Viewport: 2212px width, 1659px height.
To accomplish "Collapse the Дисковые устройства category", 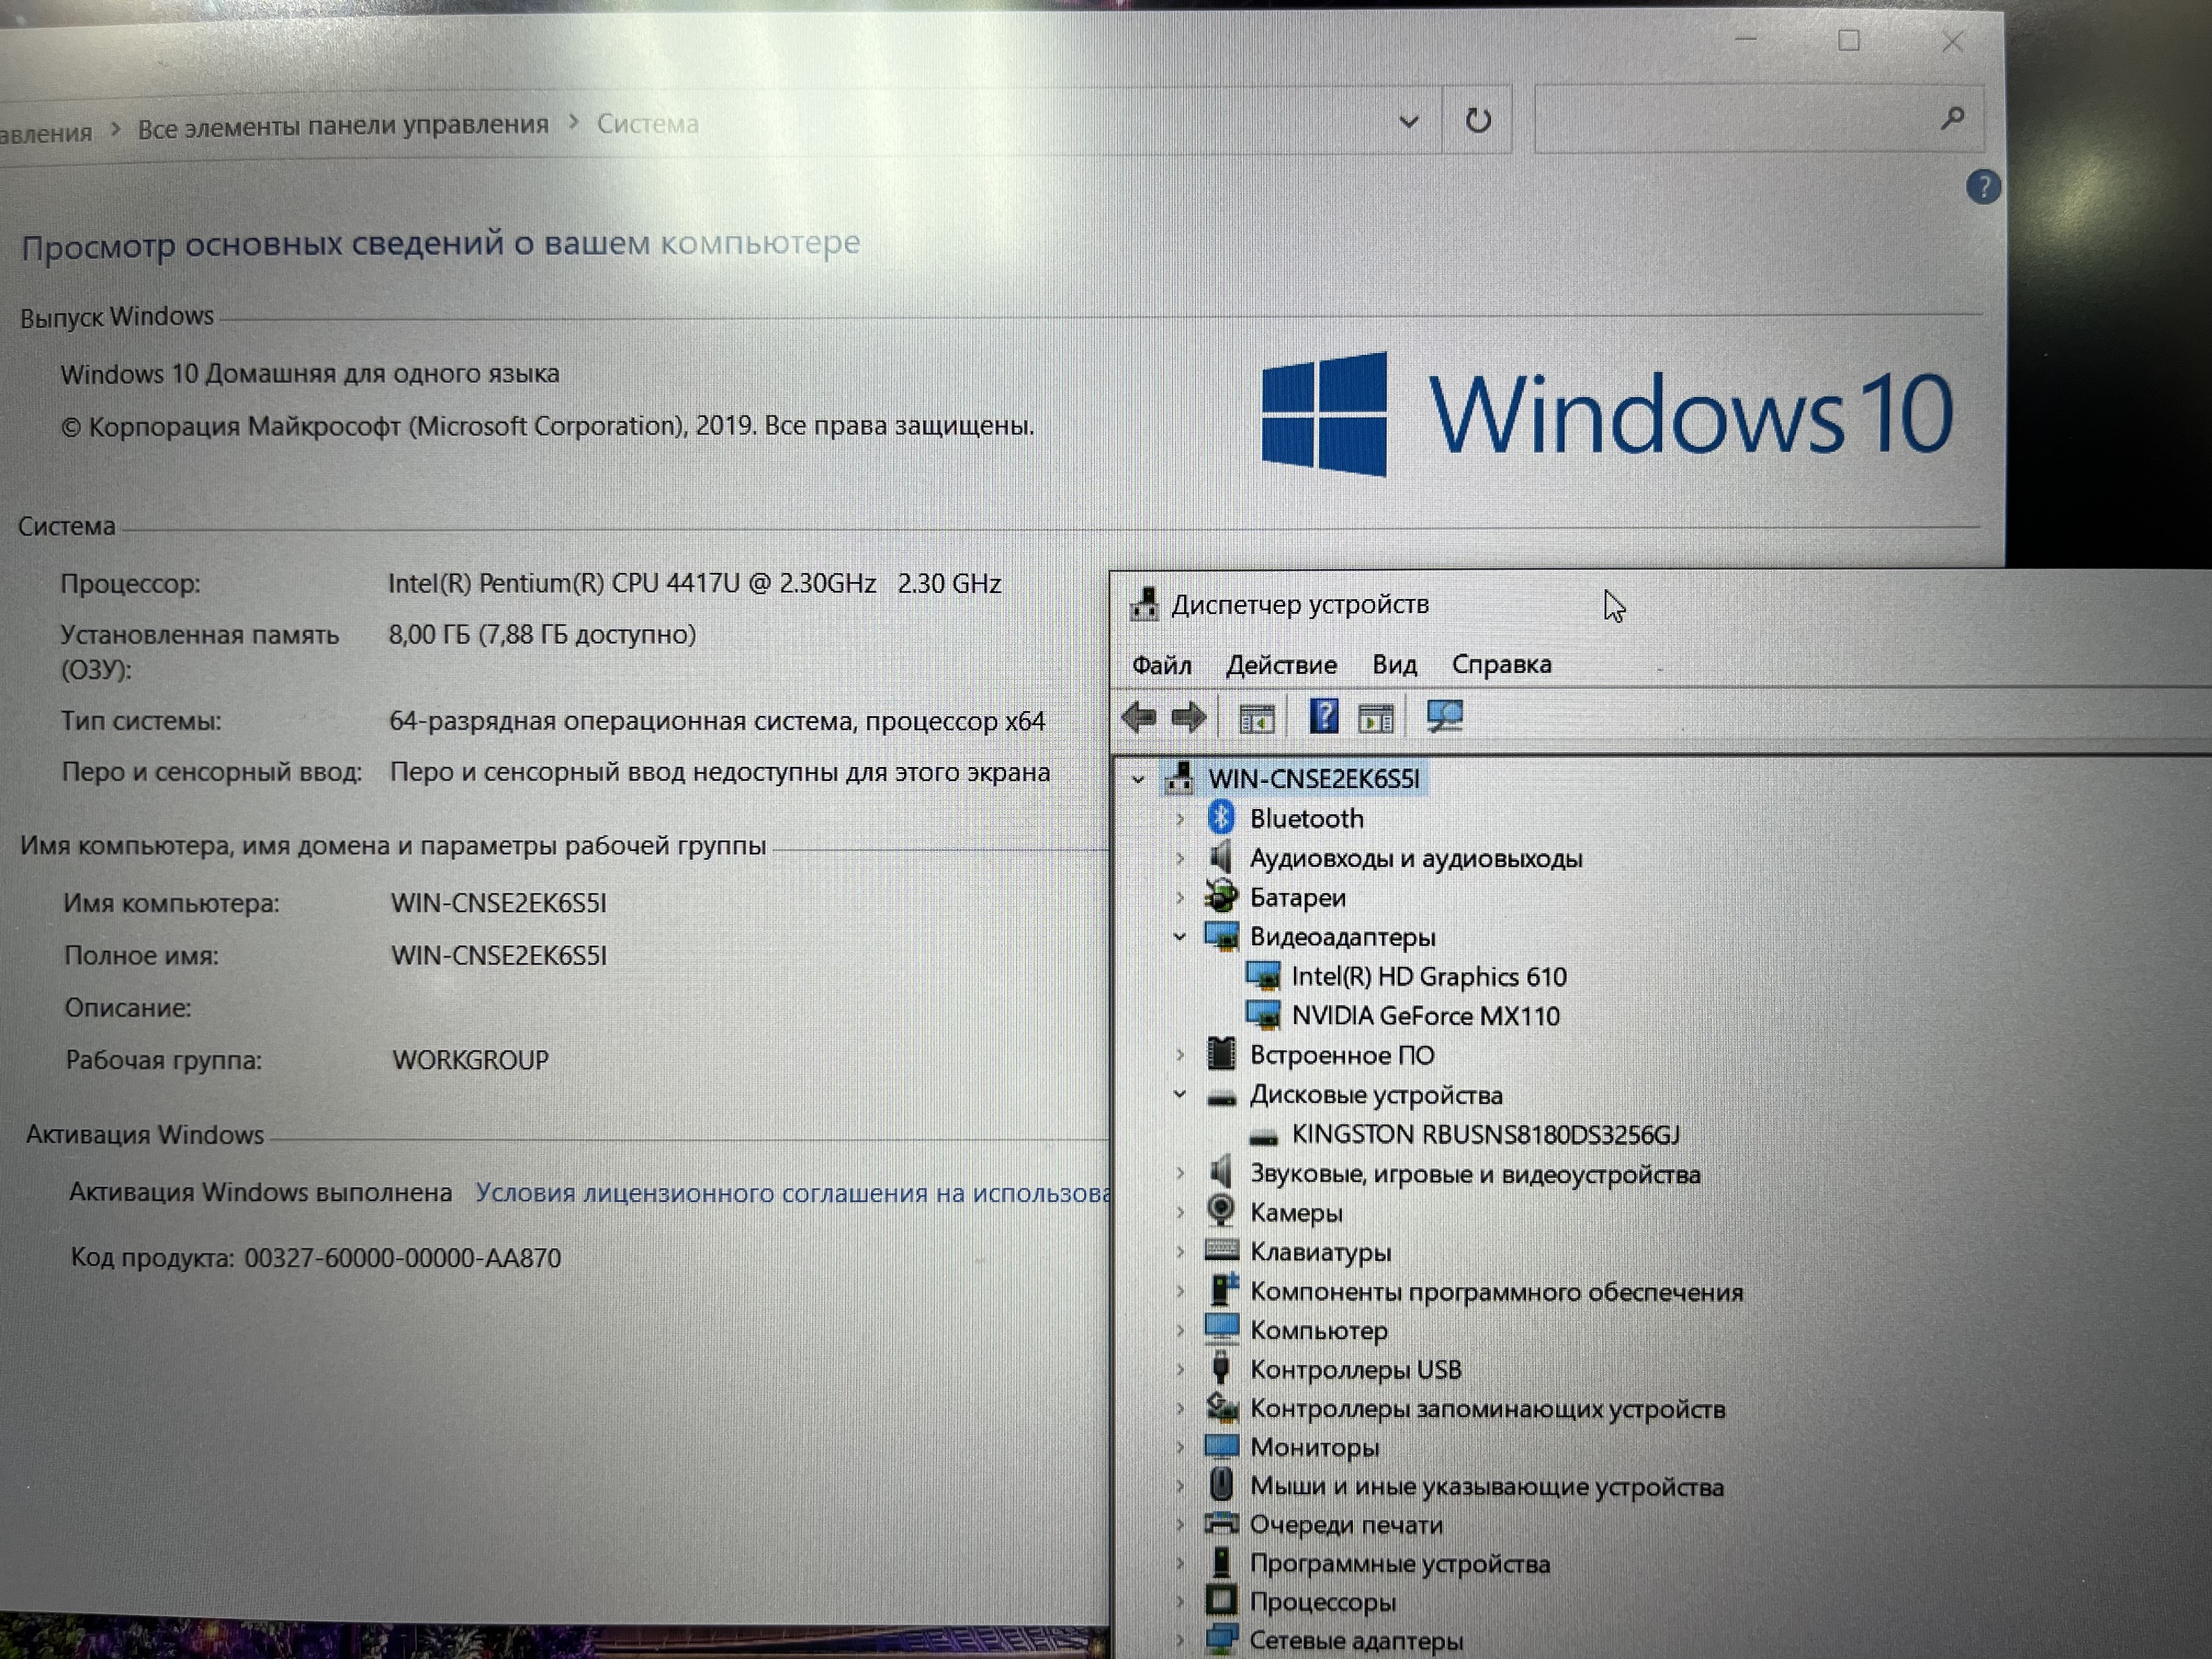I will coord(1180,1095).
